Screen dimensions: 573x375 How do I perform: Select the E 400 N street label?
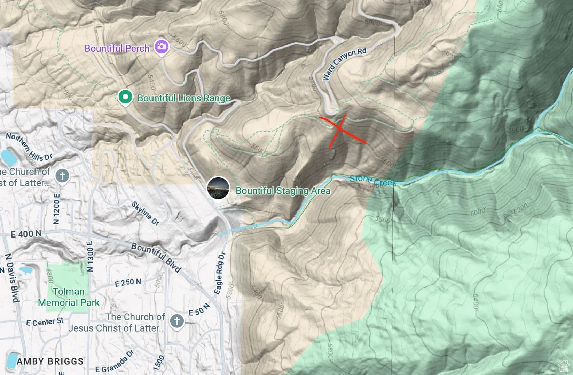pos(26,234)
